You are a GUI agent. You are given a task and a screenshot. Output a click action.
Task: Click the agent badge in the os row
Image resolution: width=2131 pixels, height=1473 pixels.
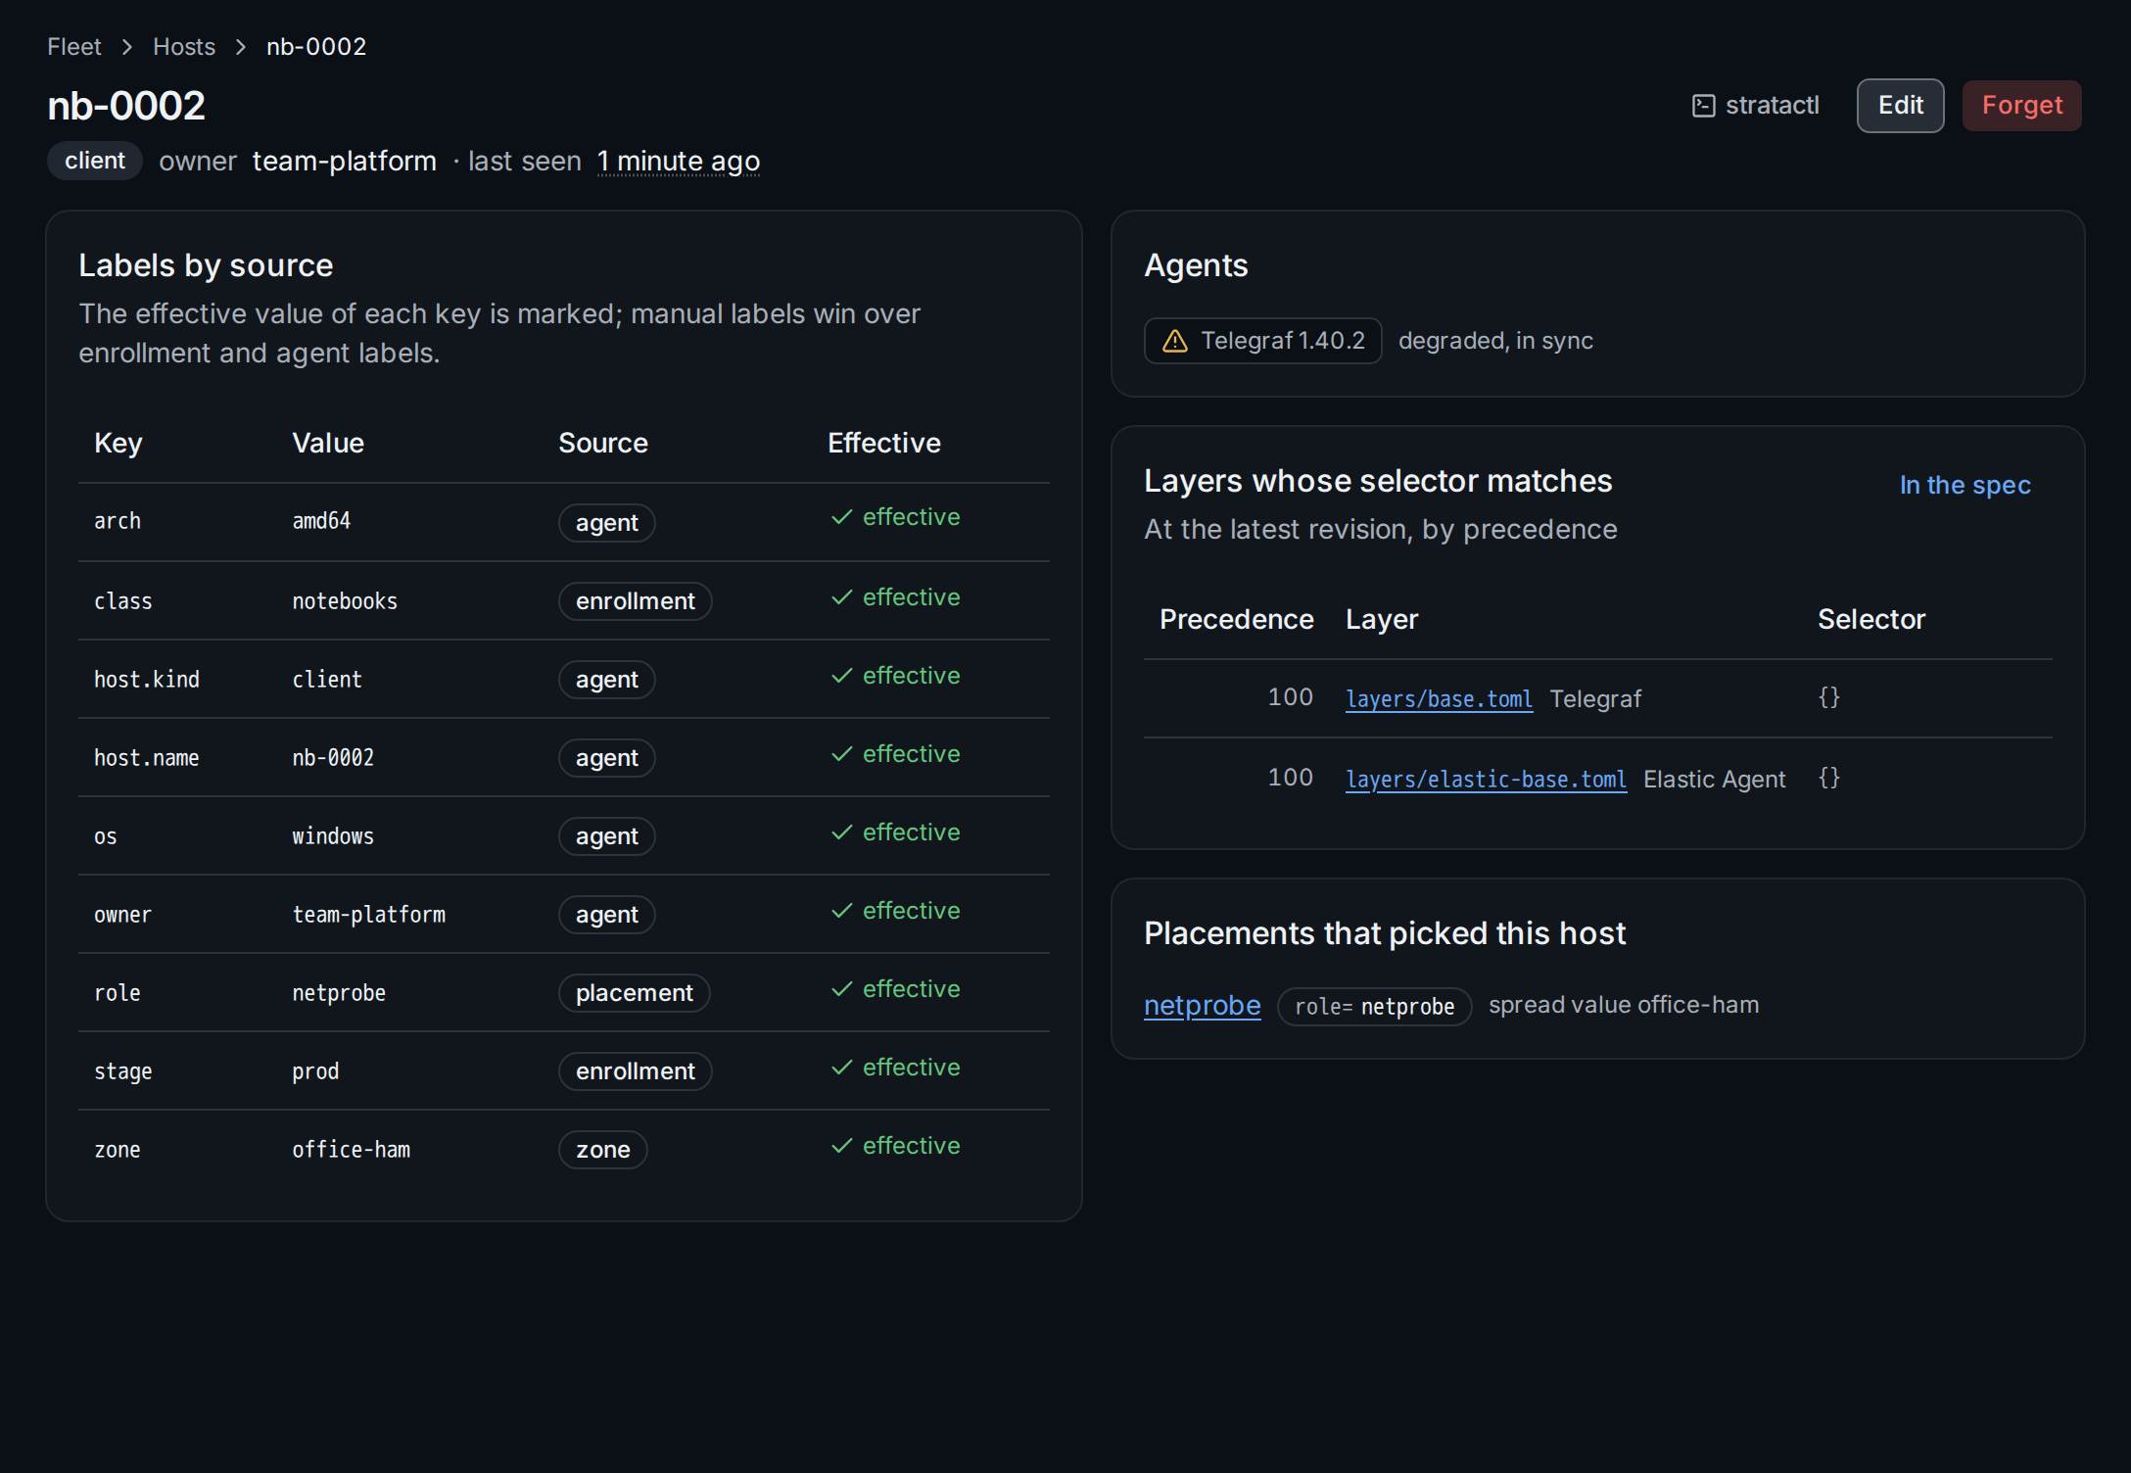click(606, 836)
